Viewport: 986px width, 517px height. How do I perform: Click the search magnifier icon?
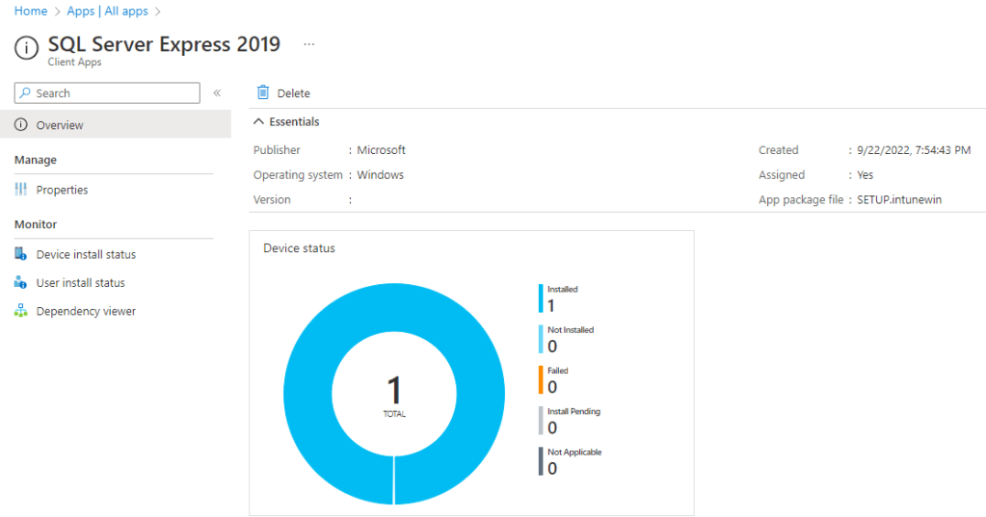pyautogui.click(x=25, y=93)
